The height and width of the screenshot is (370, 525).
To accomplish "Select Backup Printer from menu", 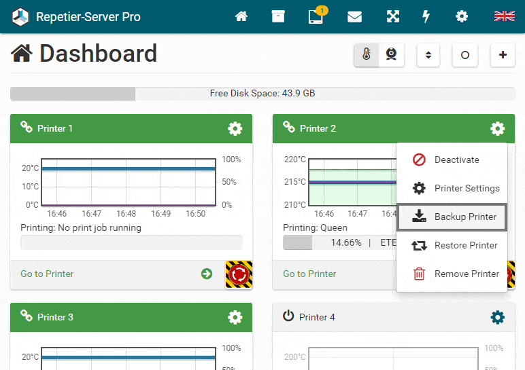I will [x=452, y=217].
